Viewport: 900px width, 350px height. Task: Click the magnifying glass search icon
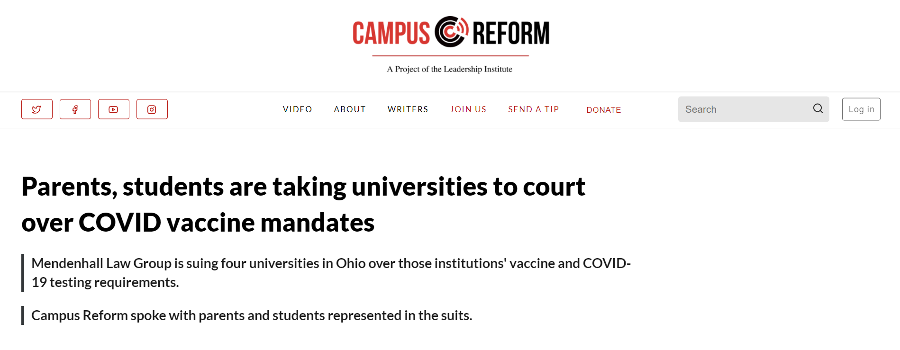818,109
